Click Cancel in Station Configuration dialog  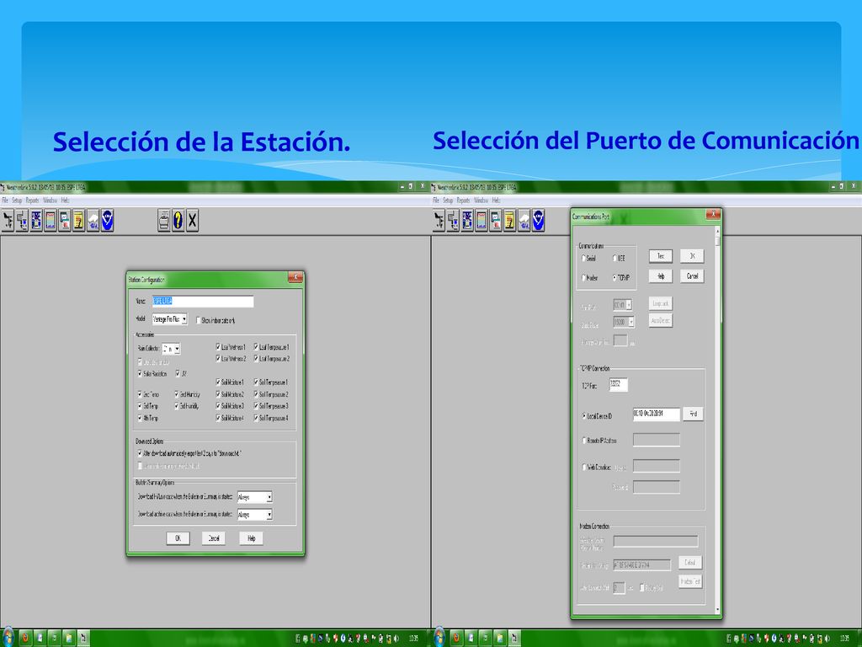214,538
